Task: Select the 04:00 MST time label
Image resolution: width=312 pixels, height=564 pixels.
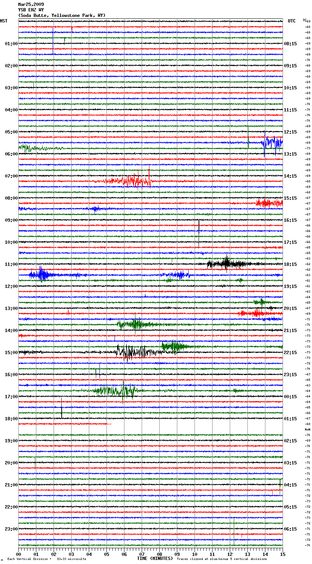Action: click(x=11, y=110)
